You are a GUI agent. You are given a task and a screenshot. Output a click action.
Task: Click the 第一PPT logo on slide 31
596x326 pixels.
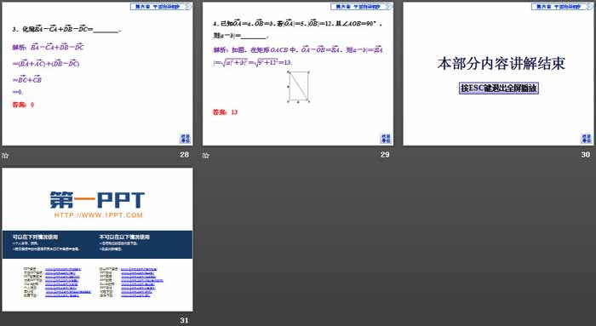pyautogui.click(x=97, y=200)
